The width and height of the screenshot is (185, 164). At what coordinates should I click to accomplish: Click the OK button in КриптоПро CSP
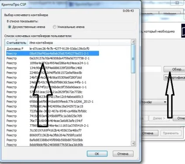(x=97, y=154)
